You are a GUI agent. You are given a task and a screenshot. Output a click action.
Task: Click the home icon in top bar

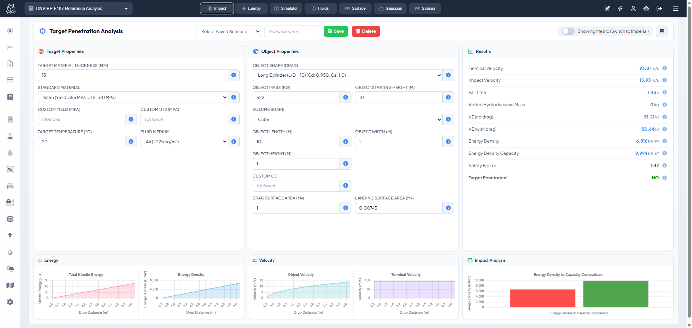pyautogui.click(x=646, y=9)
